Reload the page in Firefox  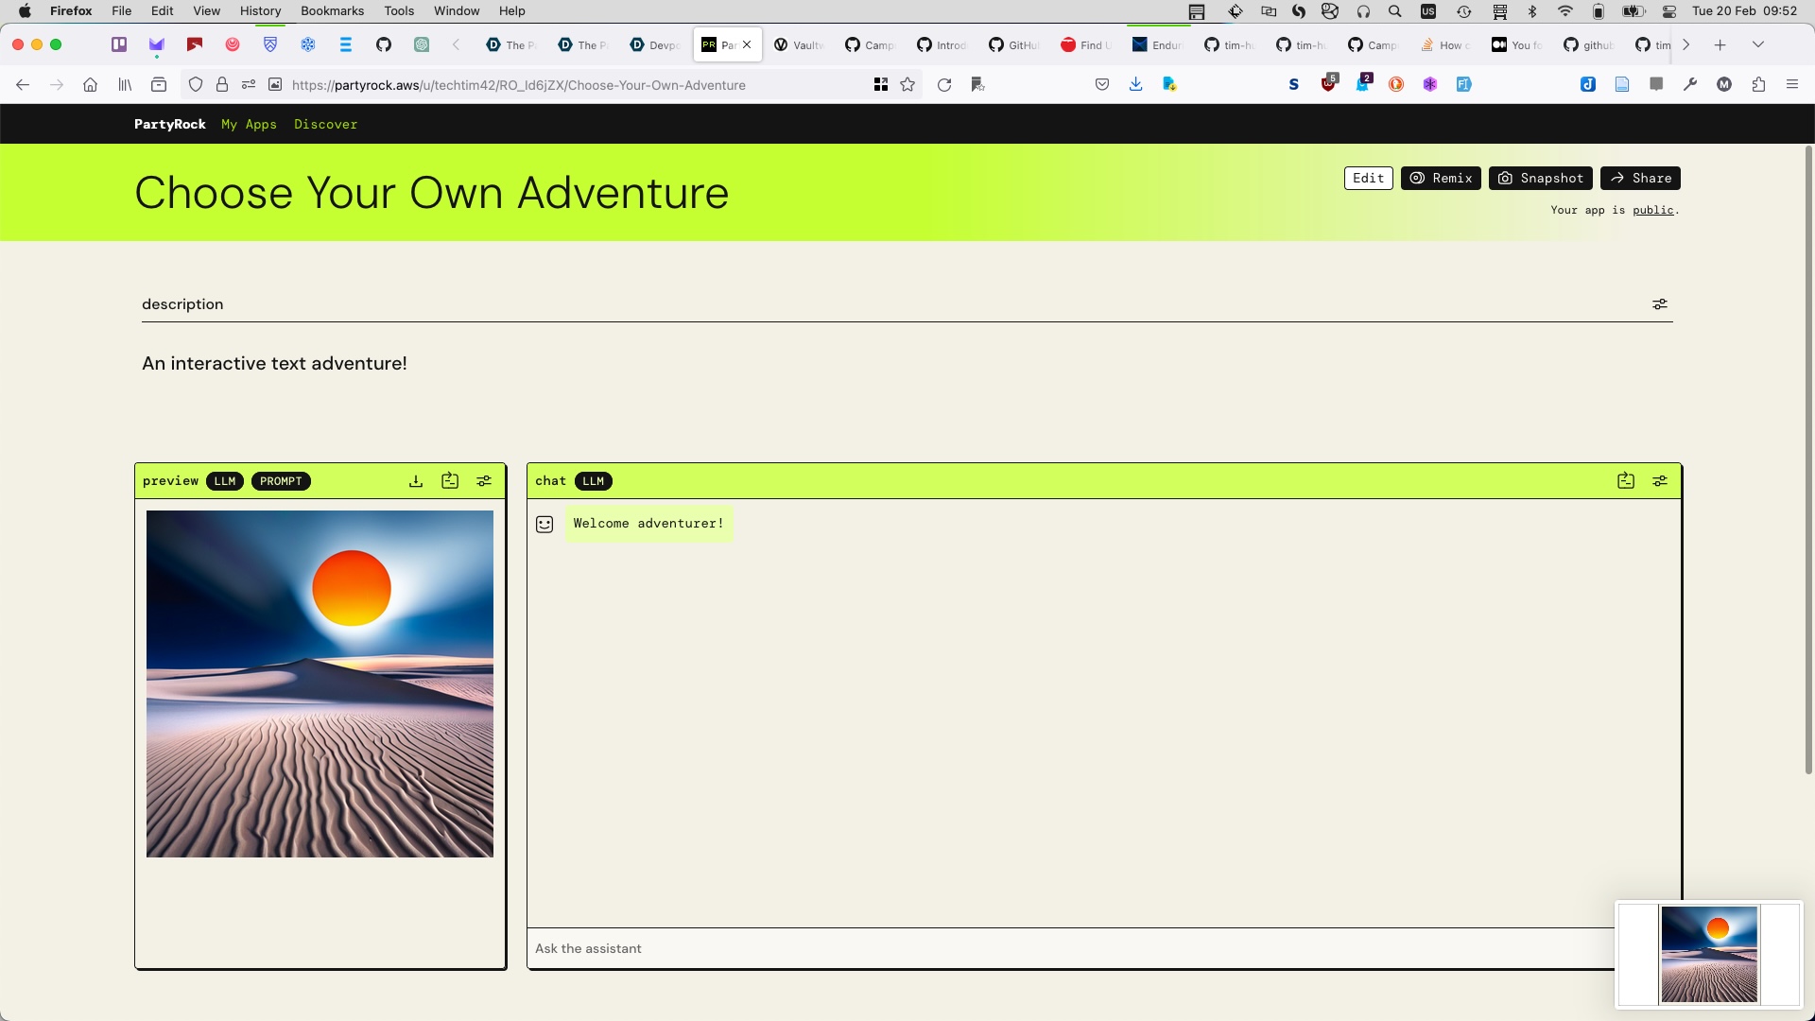(x=943, y=85)
